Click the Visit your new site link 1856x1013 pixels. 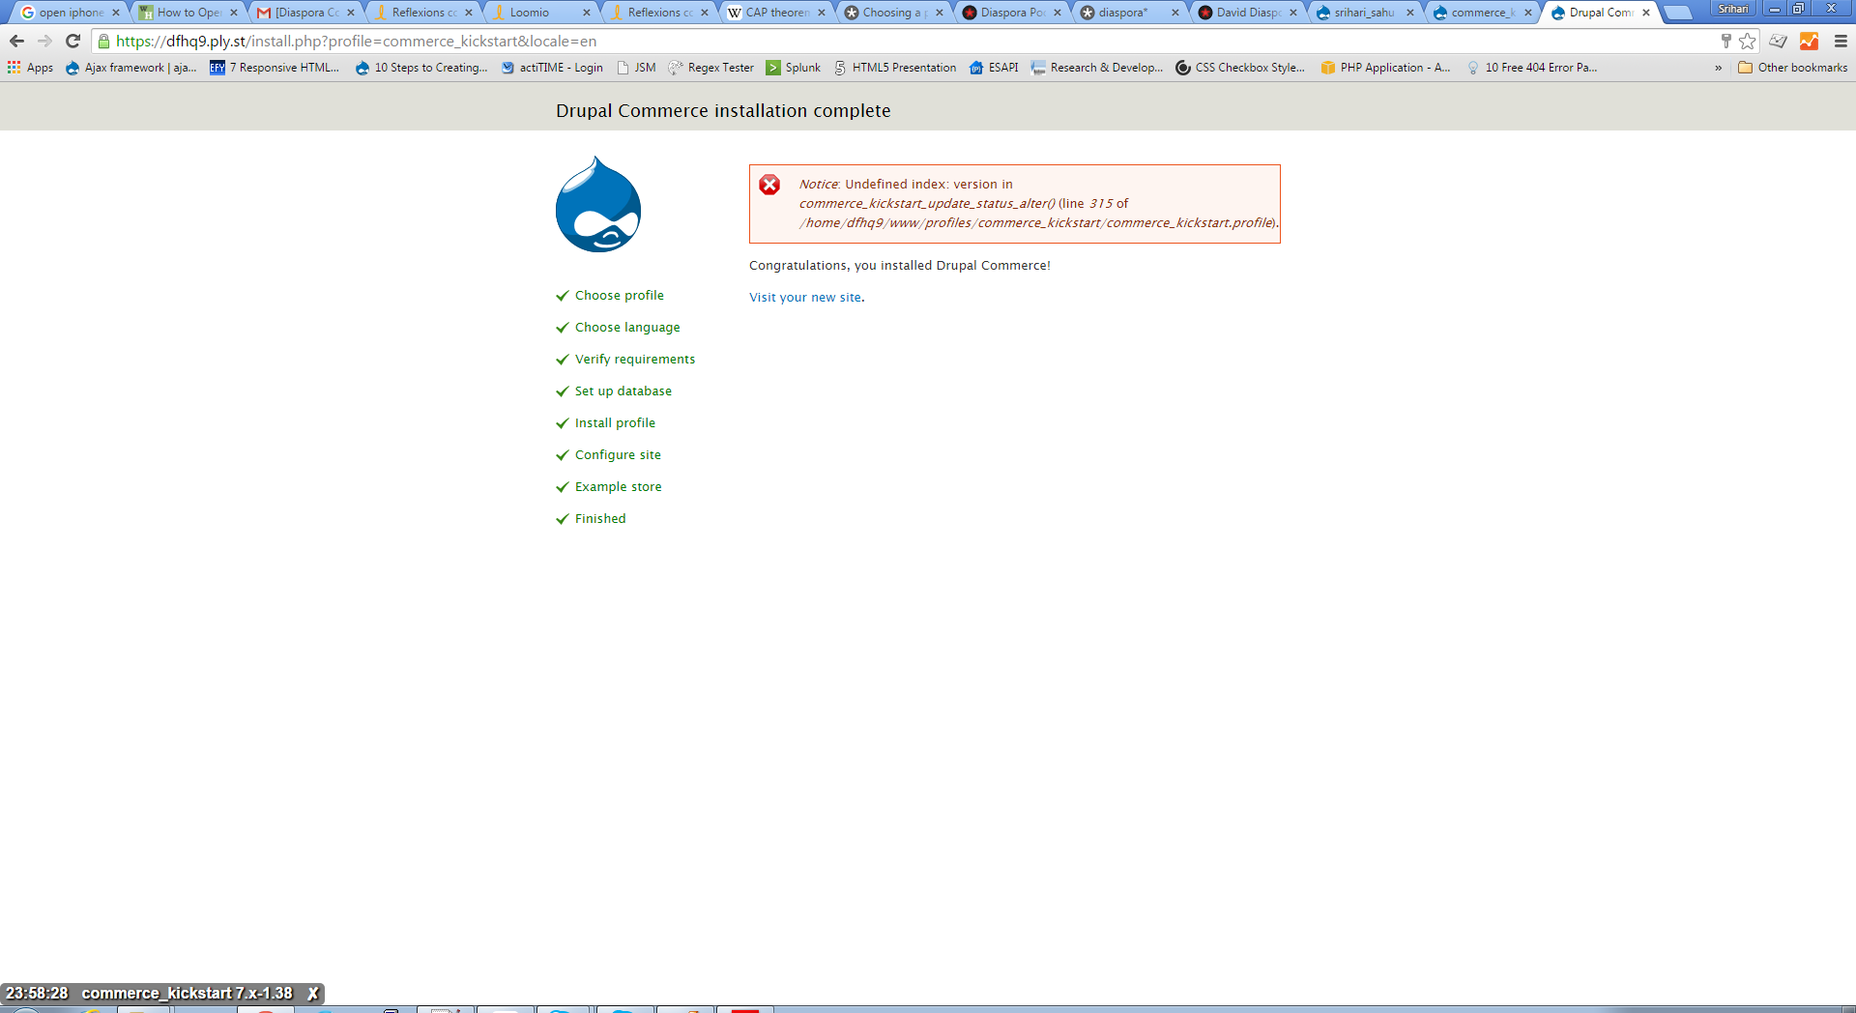point(804,297)
